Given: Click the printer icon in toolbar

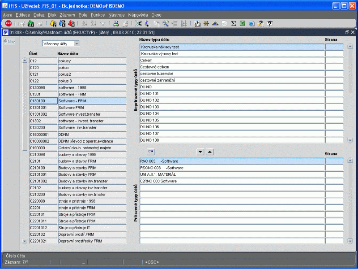Looking at the screenshot, I should 115,24.
